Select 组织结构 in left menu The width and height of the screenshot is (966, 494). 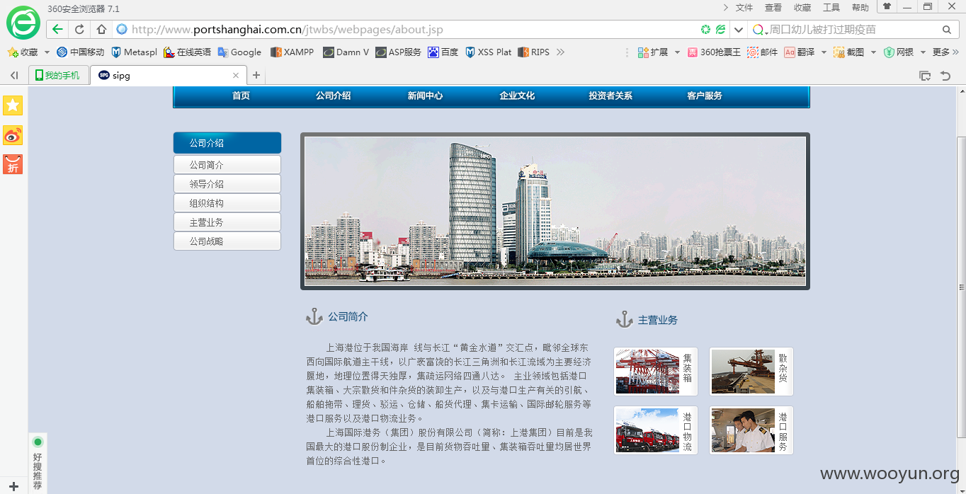click(227, 203)
